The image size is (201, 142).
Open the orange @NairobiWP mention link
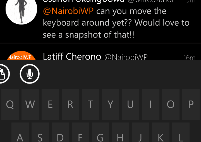68,11
